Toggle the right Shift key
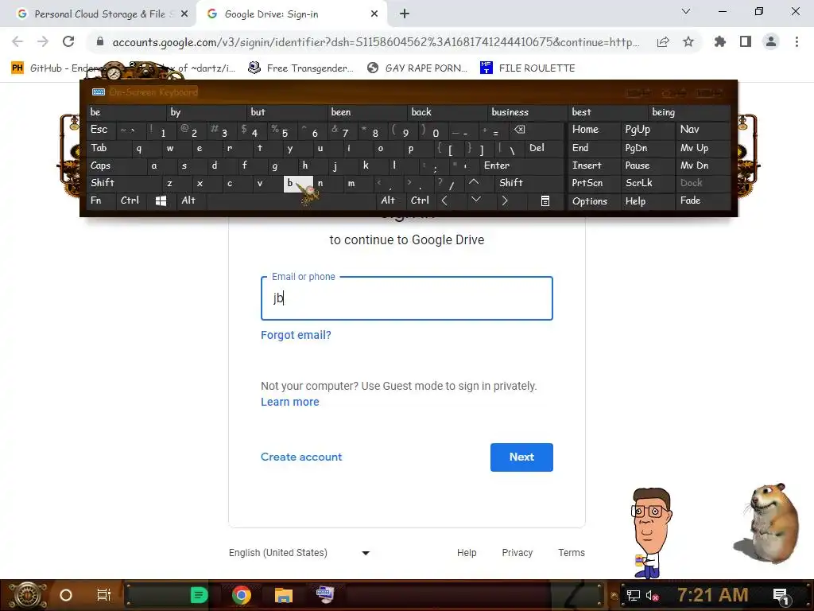 tap(529, 183)
